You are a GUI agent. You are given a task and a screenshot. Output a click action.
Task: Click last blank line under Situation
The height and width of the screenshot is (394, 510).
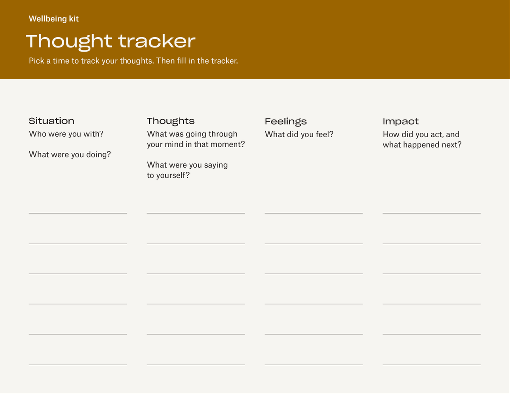[x=78, y=365]
